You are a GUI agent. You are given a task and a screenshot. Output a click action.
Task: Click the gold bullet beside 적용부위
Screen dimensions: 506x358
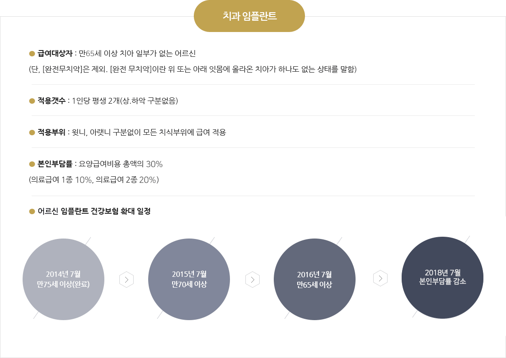[32, 132]
